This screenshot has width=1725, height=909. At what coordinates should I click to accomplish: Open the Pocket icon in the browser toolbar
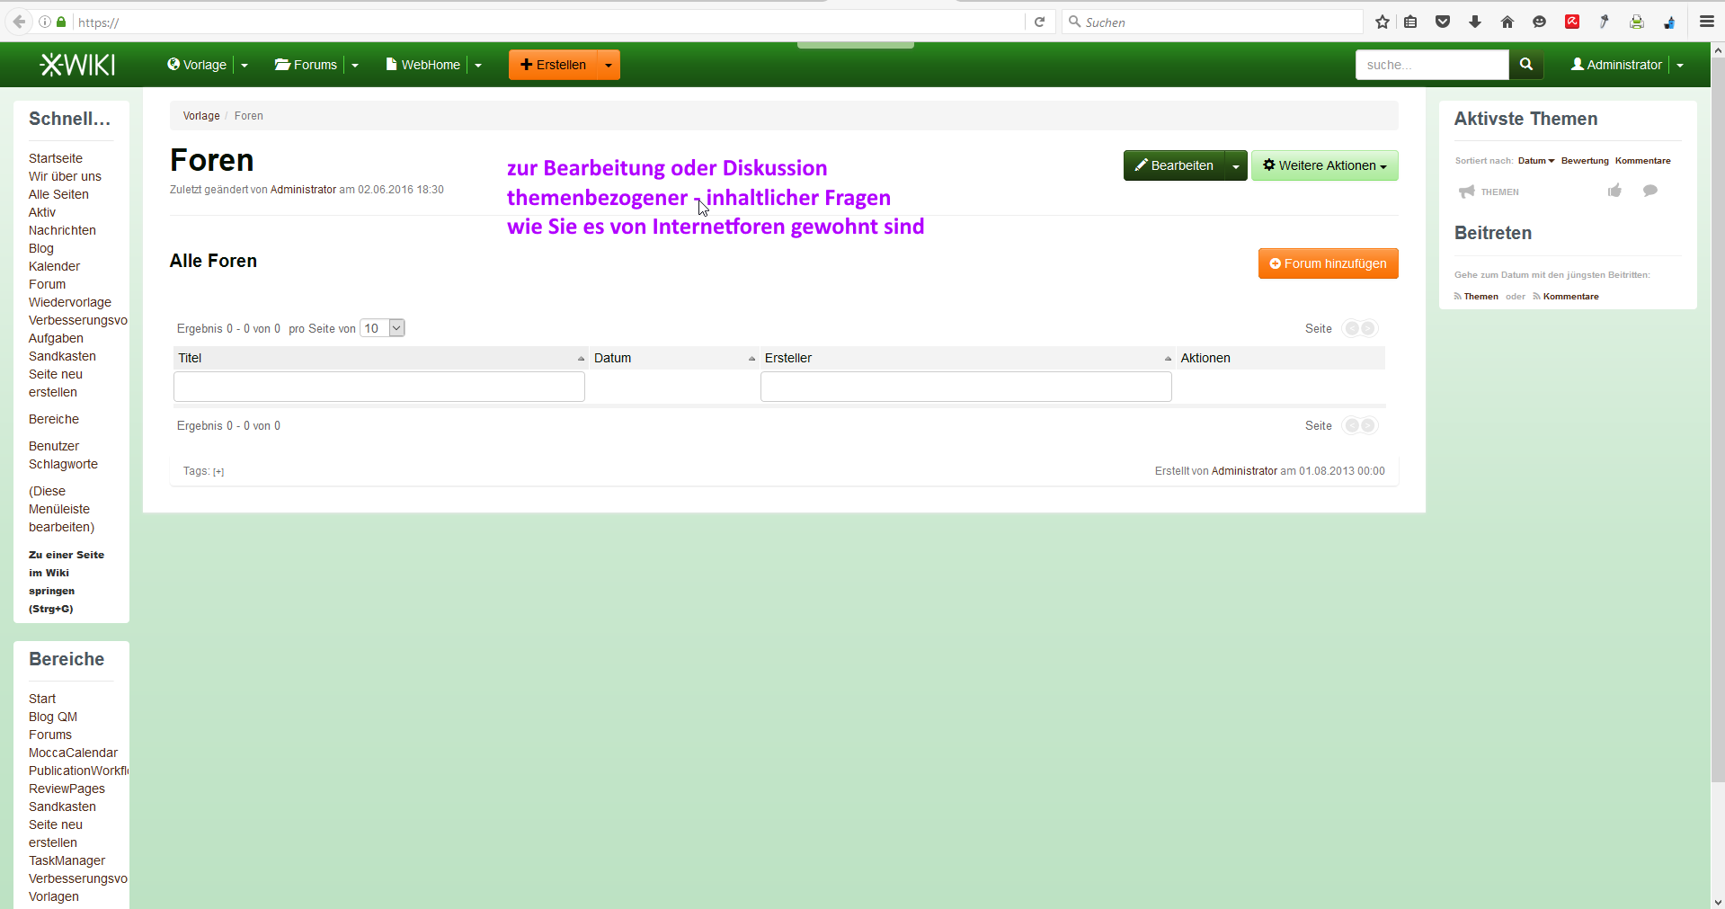(1443, 22)
